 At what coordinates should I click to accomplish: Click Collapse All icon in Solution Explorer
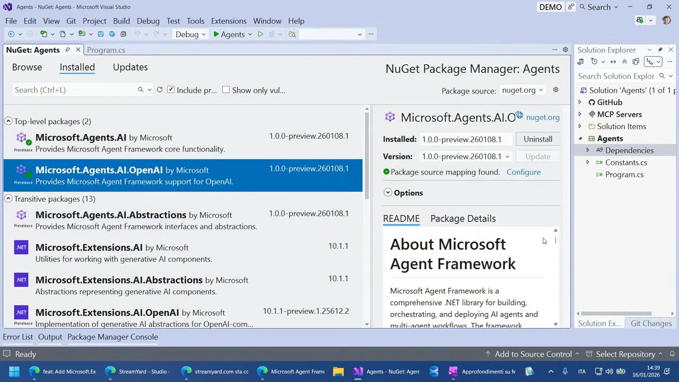624,62
